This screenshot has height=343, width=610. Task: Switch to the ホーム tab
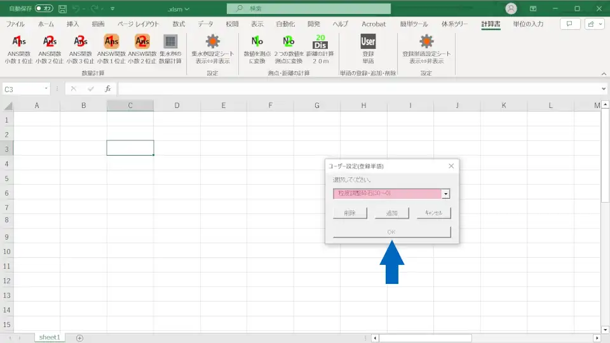[46, 24]
